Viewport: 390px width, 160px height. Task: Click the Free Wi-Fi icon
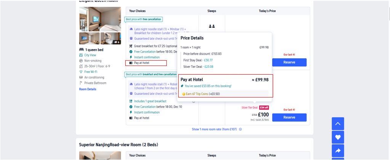[x=81, y=72]
